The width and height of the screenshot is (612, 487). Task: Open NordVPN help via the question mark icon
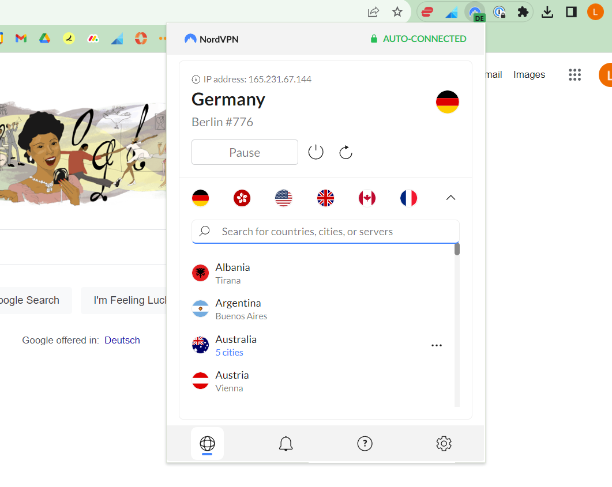point(365,443)
